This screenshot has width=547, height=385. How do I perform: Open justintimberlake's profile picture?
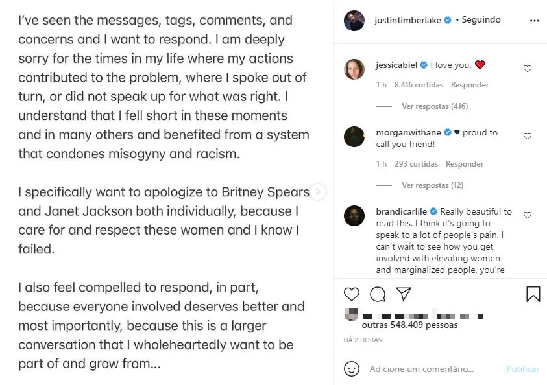coord(355,21)
